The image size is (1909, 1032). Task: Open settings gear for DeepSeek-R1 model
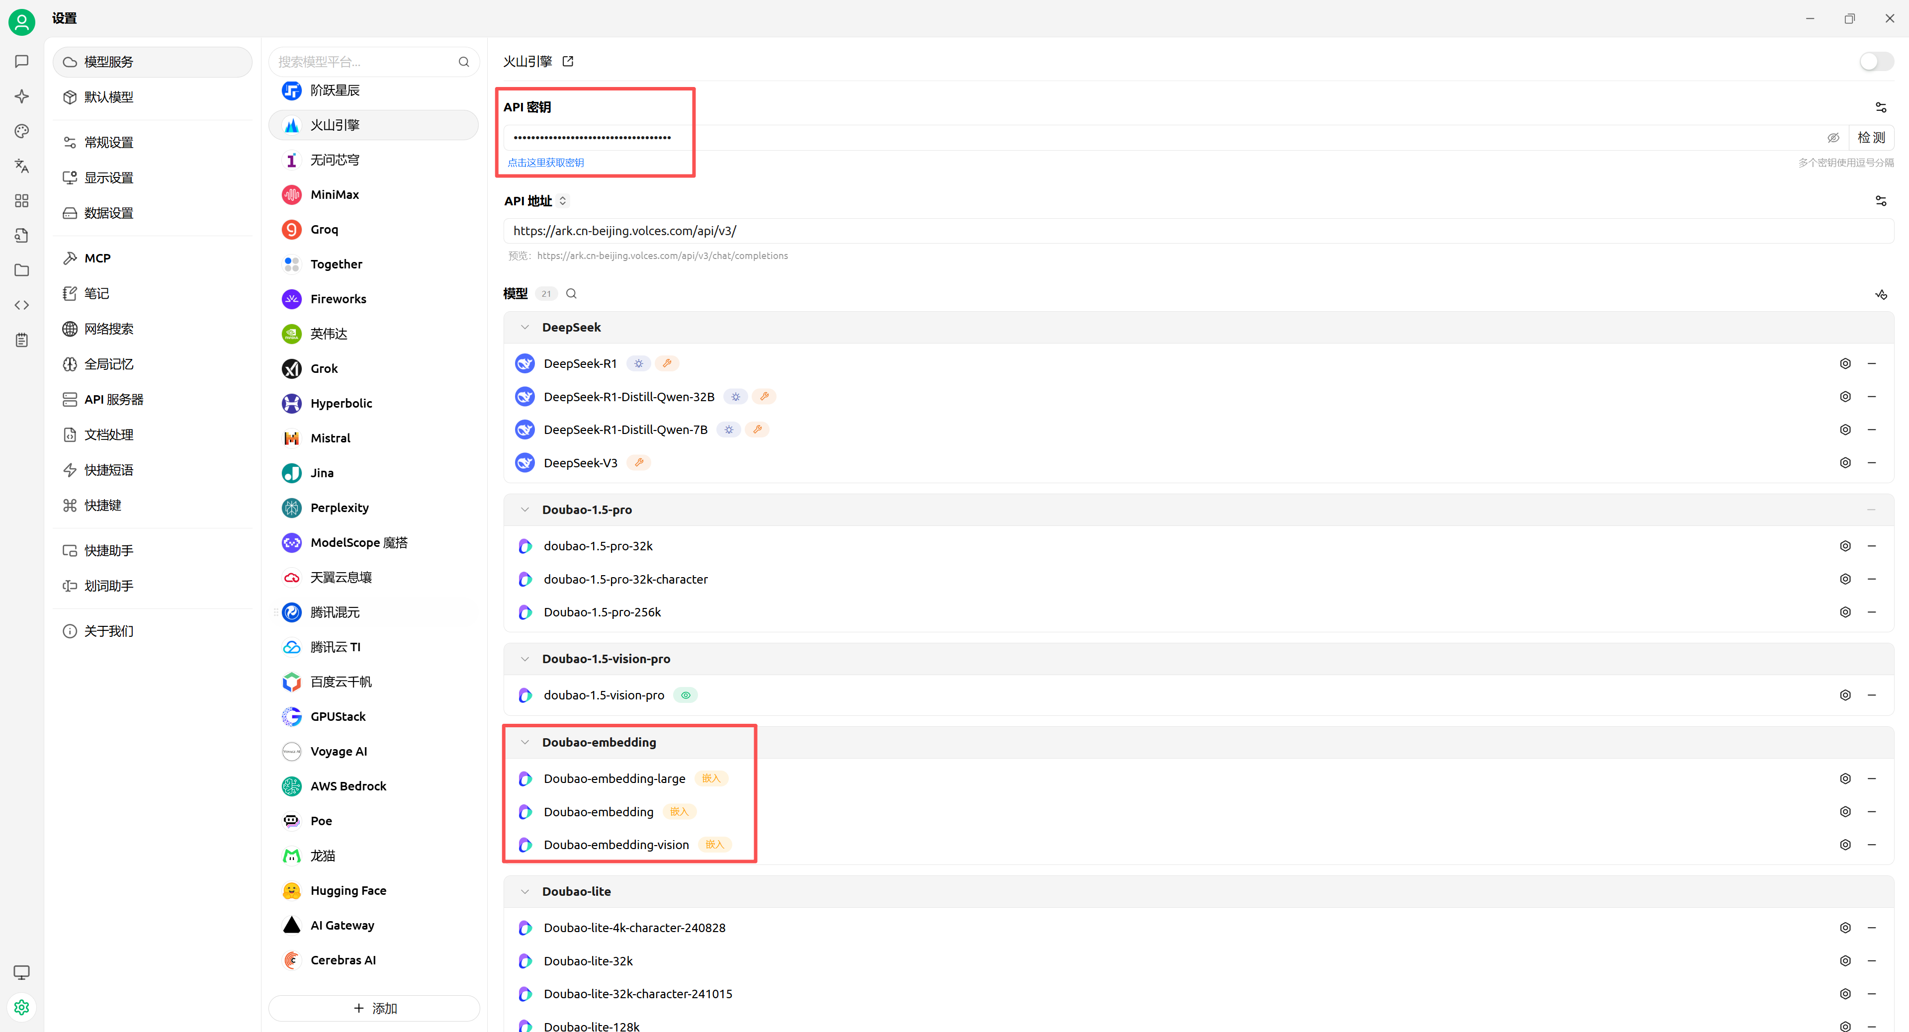pyautogui.click(x=1844, y=363)
